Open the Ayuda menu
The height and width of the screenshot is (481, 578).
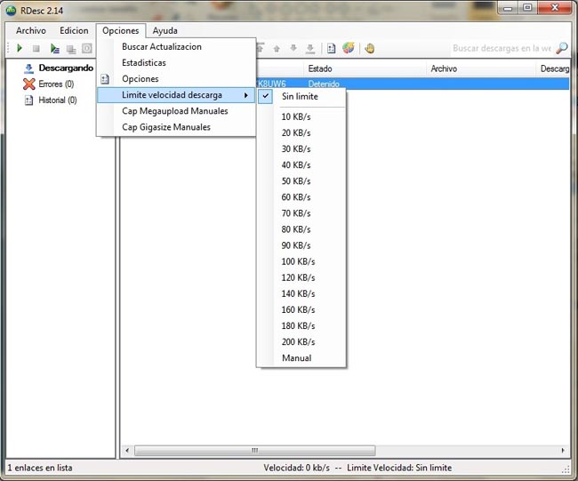[x=165, y=30]
